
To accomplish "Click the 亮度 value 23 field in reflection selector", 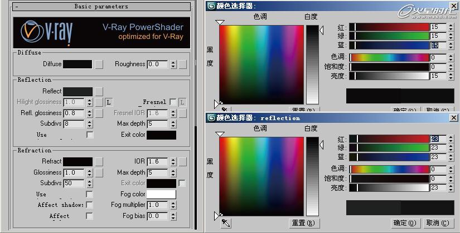I will (438, 187).
